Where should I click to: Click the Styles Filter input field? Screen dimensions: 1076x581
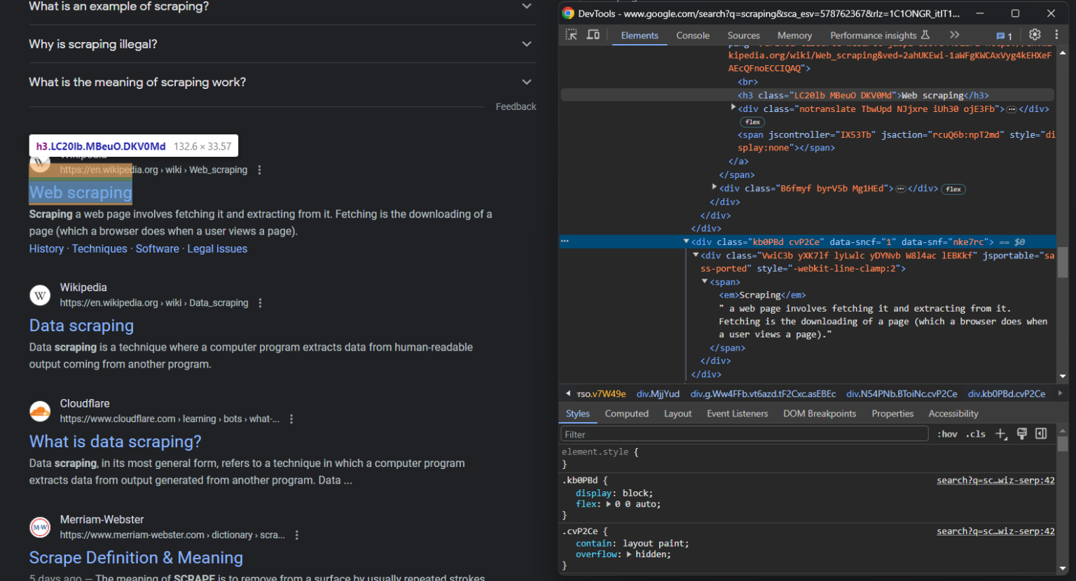[x=744, y=434]
